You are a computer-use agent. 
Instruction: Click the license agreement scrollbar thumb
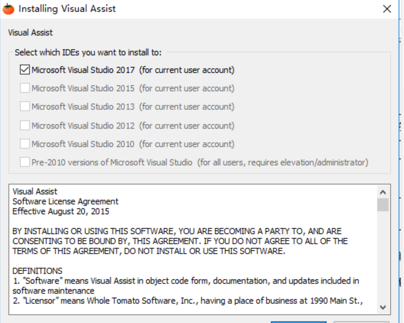tap(383, 205)
